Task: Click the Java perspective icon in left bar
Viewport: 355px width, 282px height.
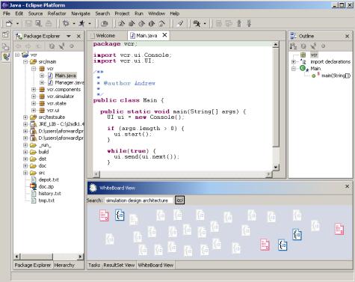Action: (5, 57)
